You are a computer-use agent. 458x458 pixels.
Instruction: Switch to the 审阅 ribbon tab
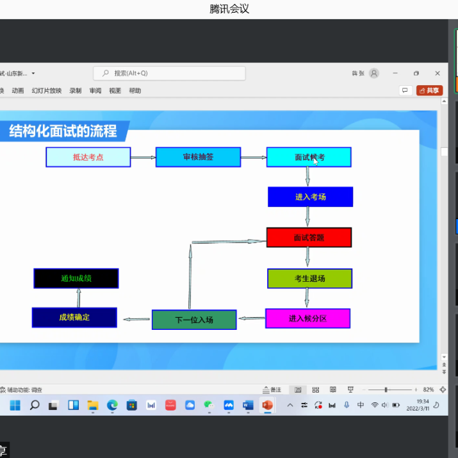[x=95, y=90]
